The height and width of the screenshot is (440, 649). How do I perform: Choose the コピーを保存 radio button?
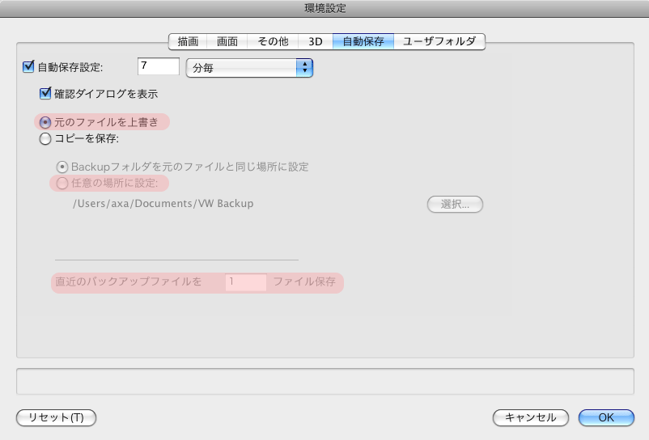[x=45, y=139]
